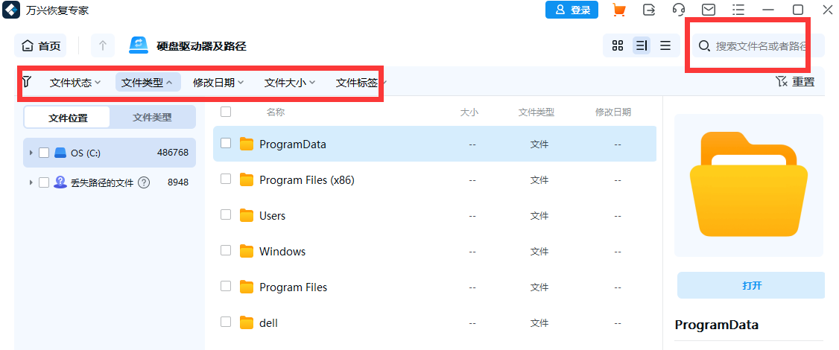Click help icon beside 丢失路径的文件
This screenshot has height=350, width=839.
143,182
